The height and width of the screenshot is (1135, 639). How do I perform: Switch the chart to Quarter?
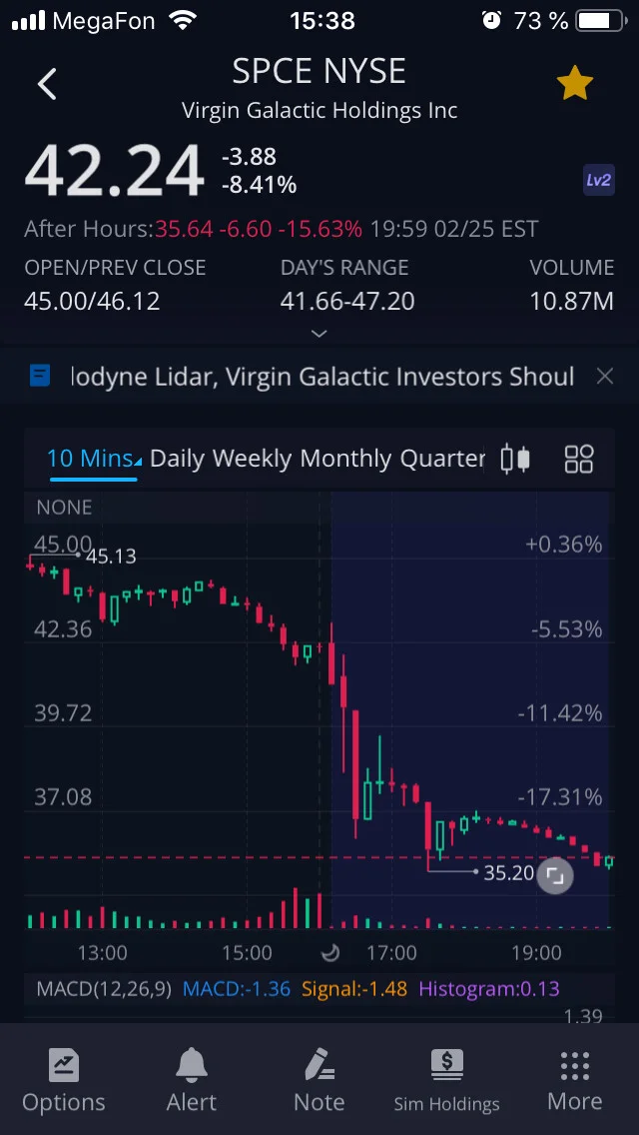(442, 459)
